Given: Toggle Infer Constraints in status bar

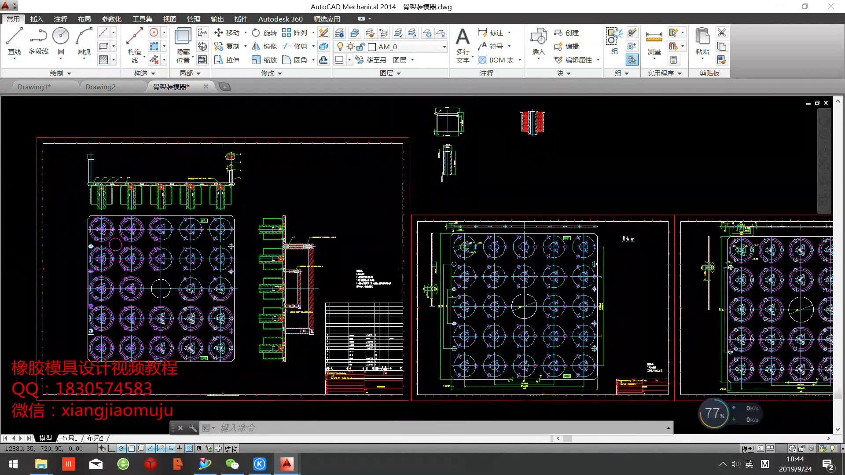Looking at the screenshot, I should (103, 449).
